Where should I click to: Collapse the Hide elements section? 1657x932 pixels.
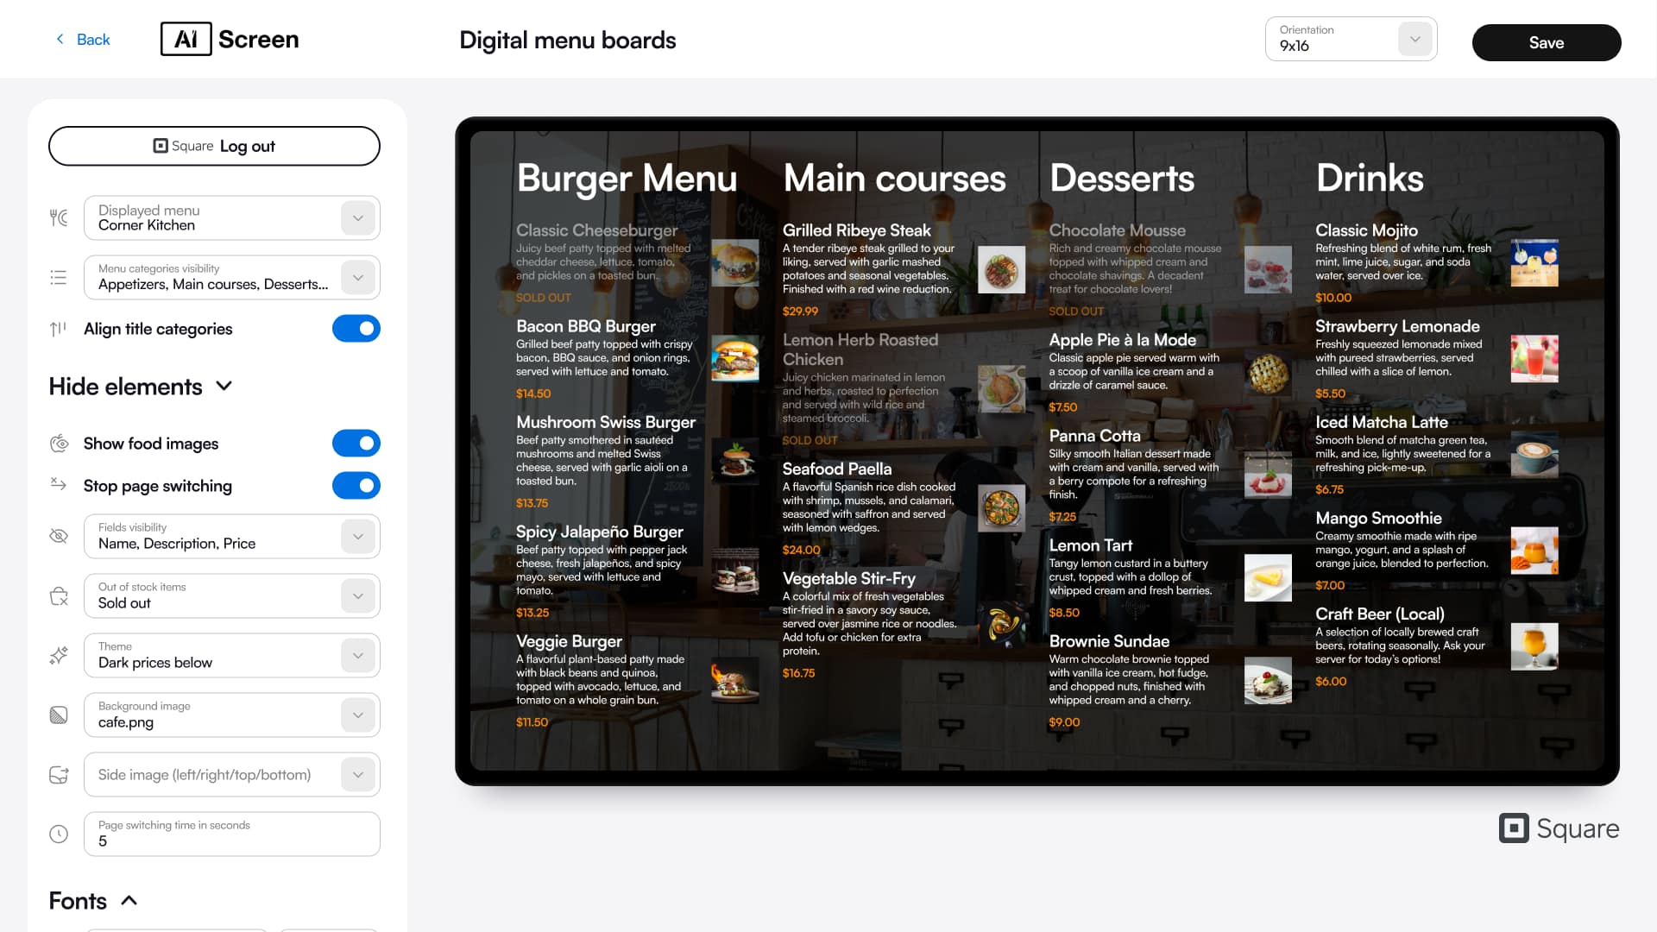coord(224,386)
